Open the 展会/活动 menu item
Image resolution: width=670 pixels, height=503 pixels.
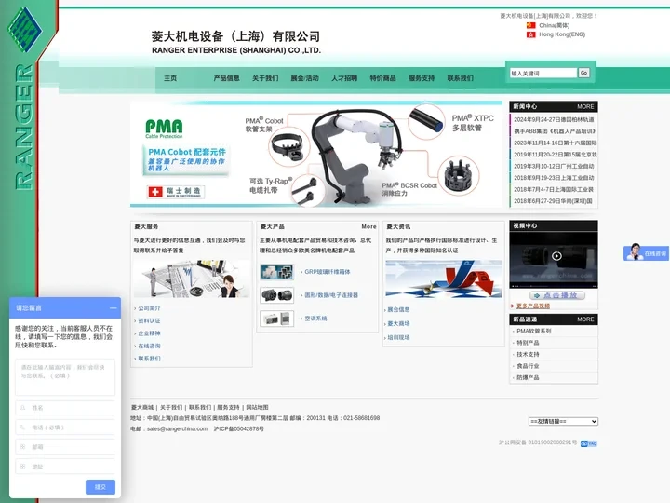click(304, 78)
